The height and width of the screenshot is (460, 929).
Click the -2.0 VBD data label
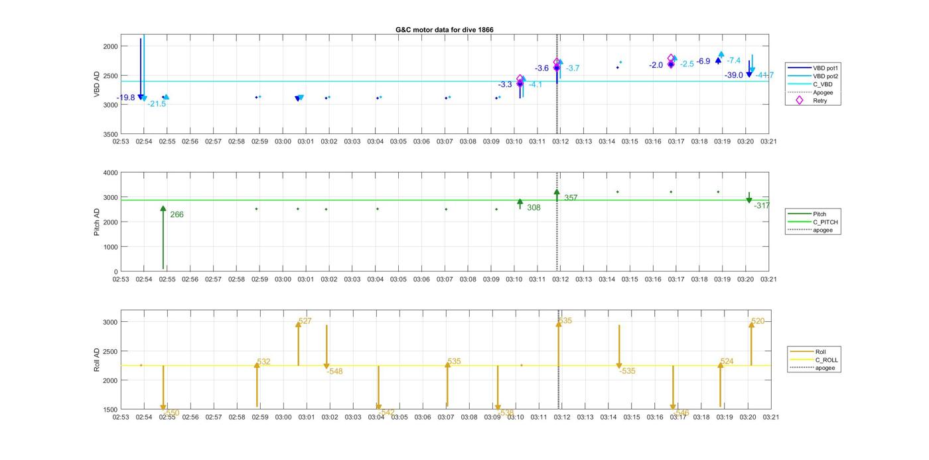click(656, 65)
